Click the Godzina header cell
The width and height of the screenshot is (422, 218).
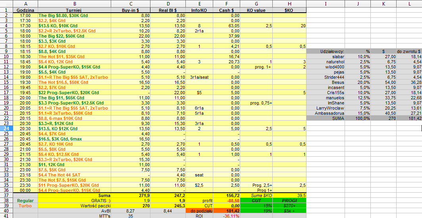(x=25, y=10)
